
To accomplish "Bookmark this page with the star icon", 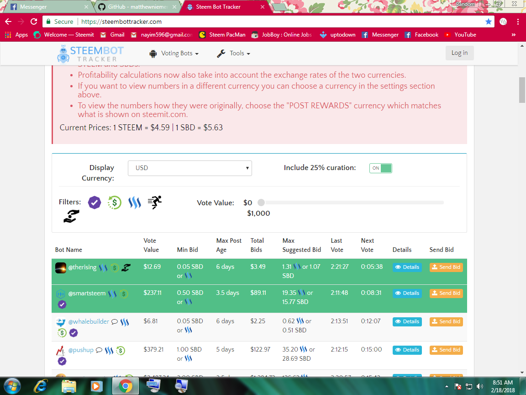I will (x=489, y=21).
